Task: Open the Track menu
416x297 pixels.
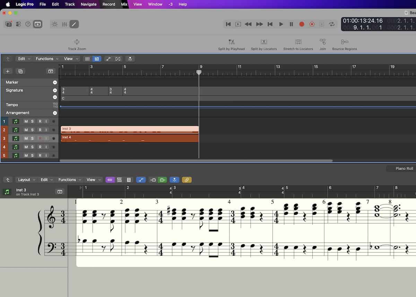Action: (70, 4)
